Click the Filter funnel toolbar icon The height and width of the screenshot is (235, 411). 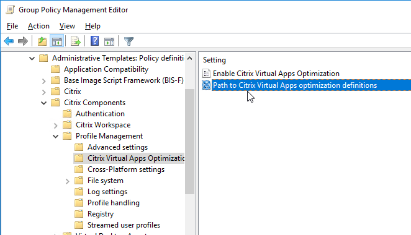pyautogui.click(x=129, y=41)
